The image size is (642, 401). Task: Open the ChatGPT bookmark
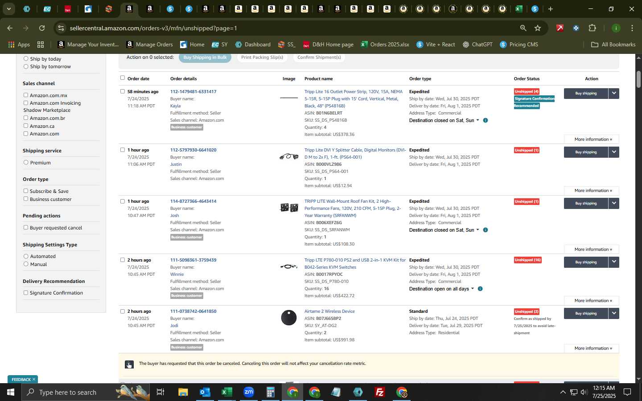click(x=477, y=45)
